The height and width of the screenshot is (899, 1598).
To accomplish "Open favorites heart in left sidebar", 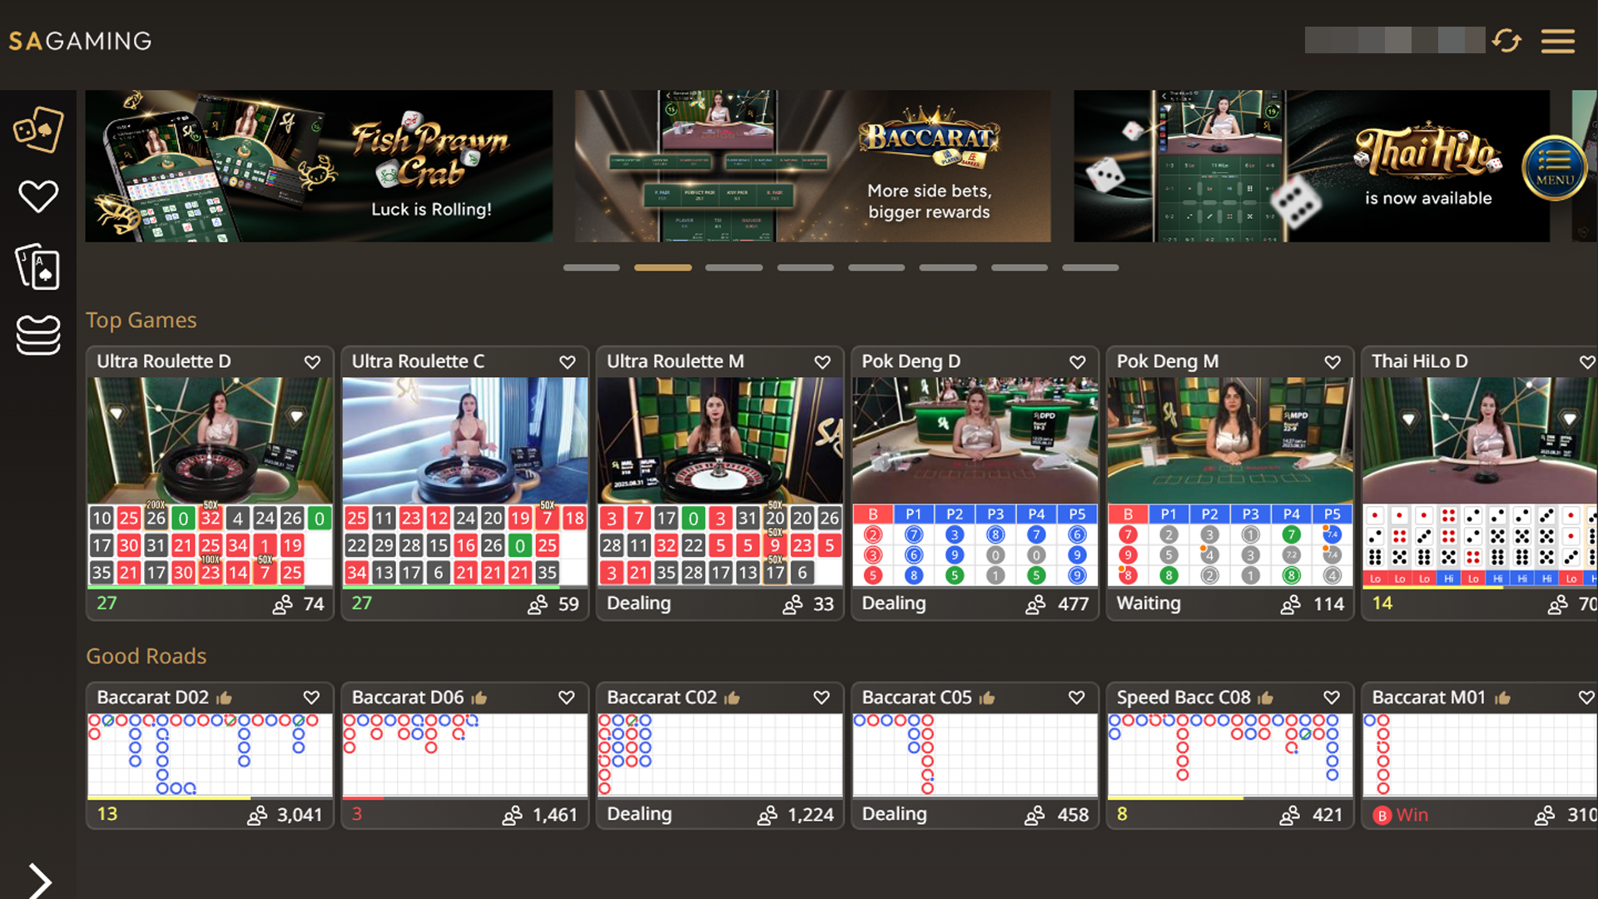I will pyautogui.click(x=37, y=196).
